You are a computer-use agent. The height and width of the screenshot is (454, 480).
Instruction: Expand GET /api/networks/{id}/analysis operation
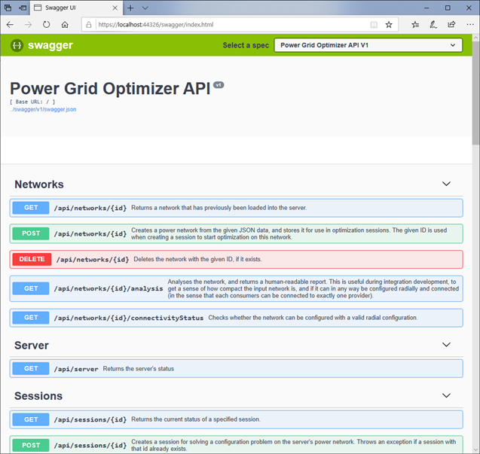[x=236, y=289]
